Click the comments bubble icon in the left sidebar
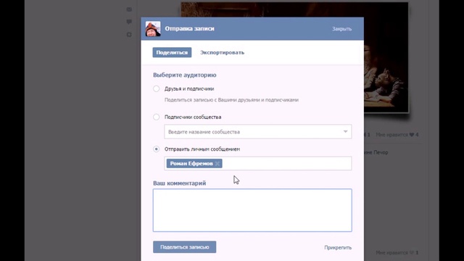464x261 pixels. [129, 22]
